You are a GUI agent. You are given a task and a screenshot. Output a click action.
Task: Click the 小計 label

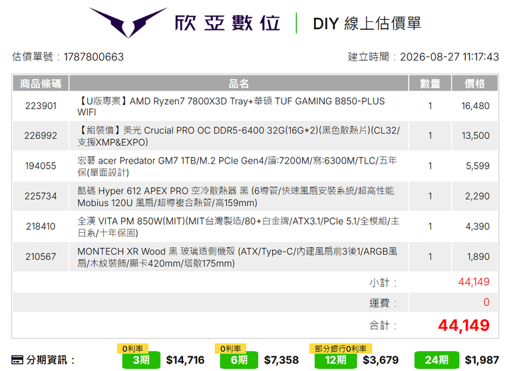(x=383, y=283)
